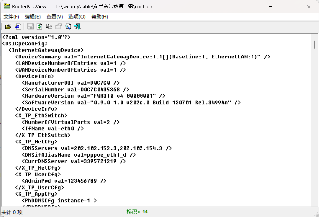Click the DNSifAliasName val=pppoe_eth1_d line
Image resolution: width=319 pixels, height=217 pixels.
pyautogui.click(x=79, y=155)
